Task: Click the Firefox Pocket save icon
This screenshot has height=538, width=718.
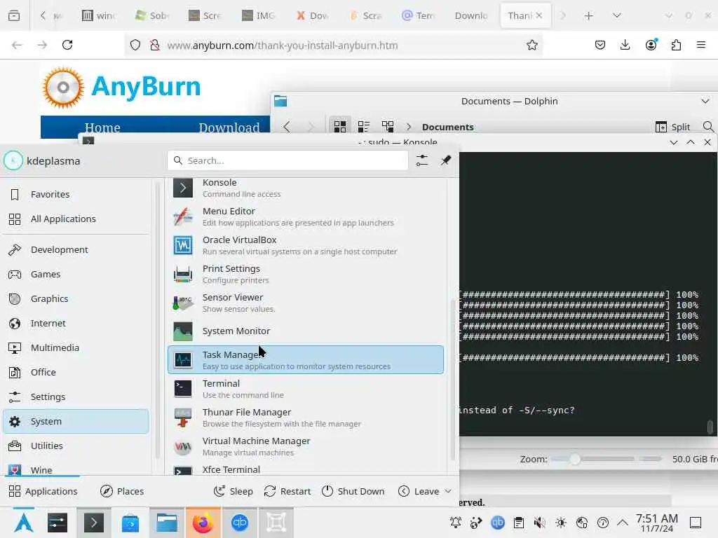Action: click(600, 45)
